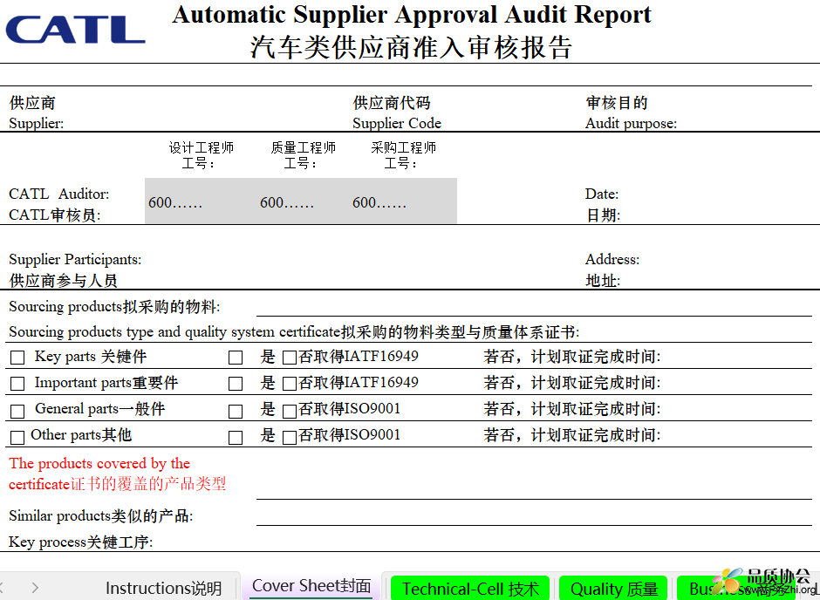Select 'Automatic Supplier Approval Audit Report' title

pos(412,15)
